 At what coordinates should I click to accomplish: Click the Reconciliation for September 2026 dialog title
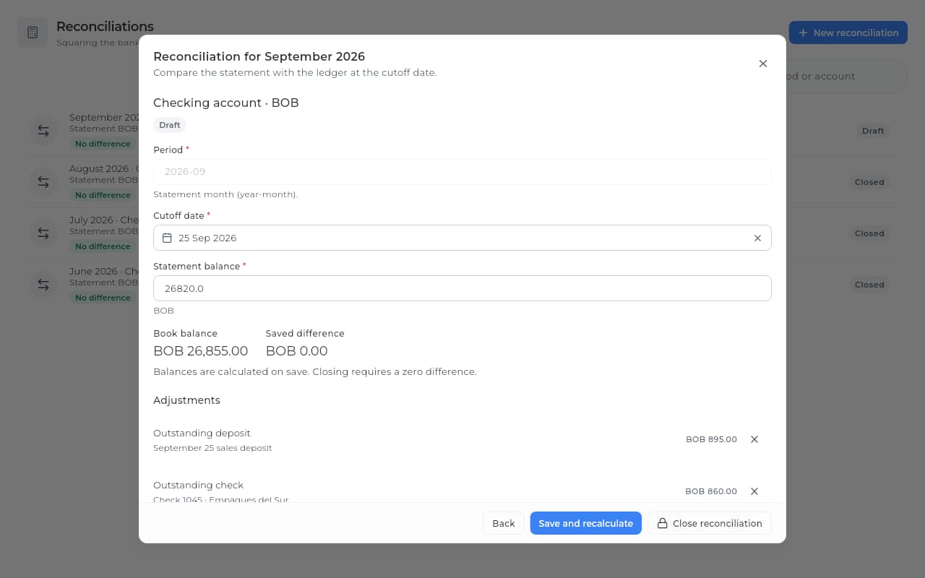click(259, 56)
